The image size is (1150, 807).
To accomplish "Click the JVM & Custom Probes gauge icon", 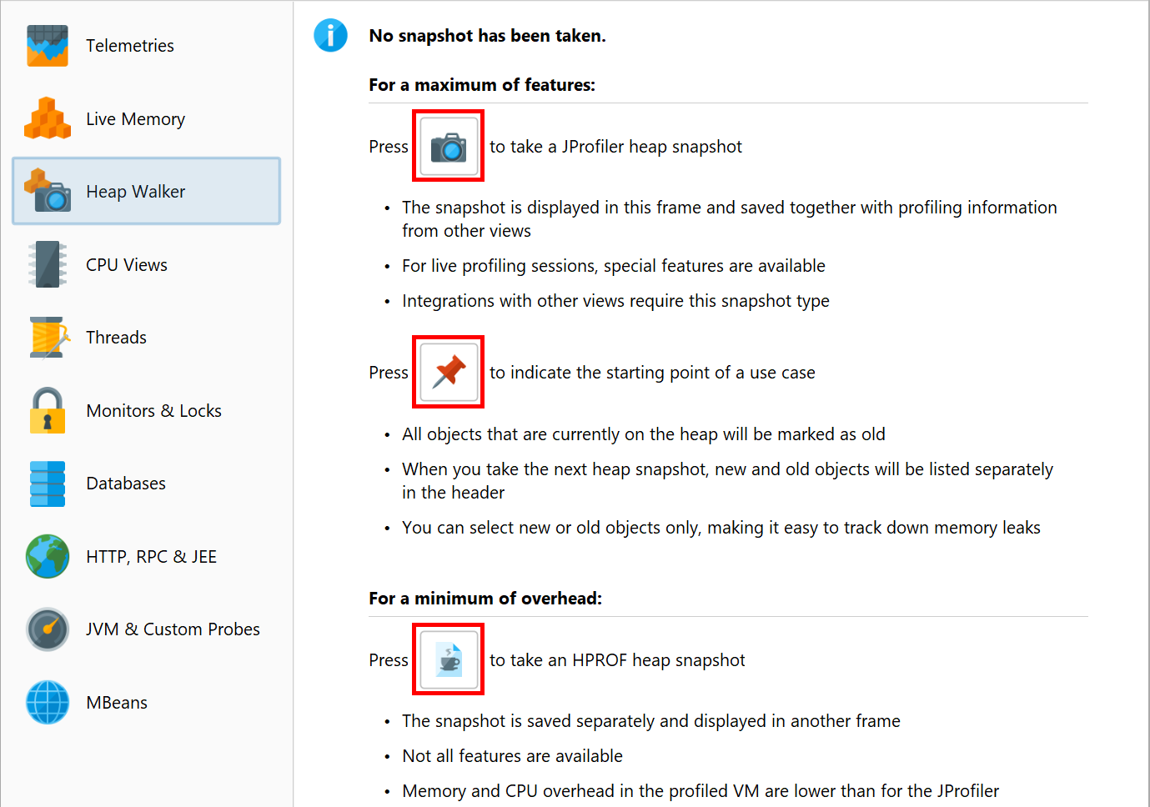I will click(48, 629).
